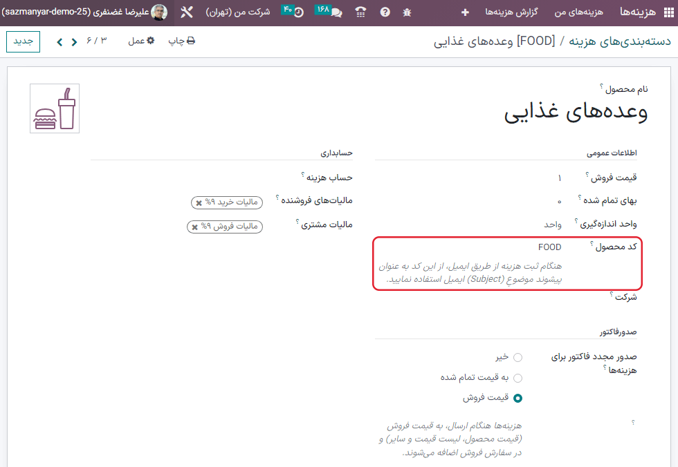Open the developer tools wrench icon

pyautogui.click(x=185, y=12)
